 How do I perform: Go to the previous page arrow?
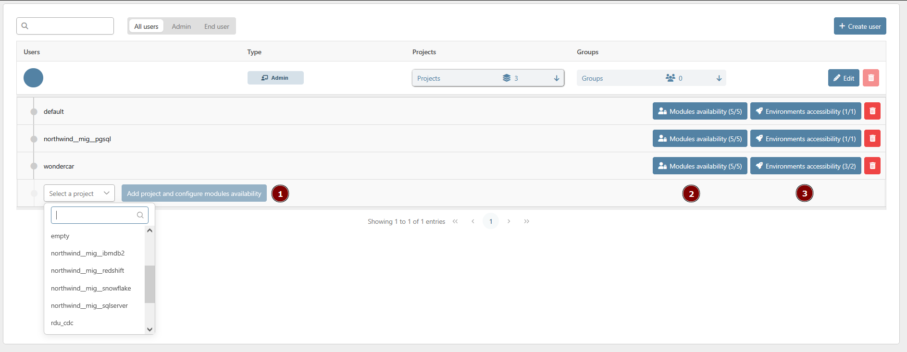[473, 221]
